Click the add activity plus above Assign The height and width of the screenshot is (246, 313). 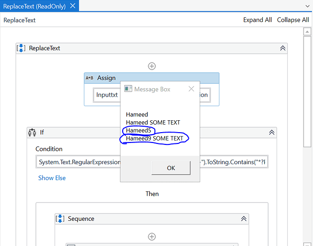(152, 66)
